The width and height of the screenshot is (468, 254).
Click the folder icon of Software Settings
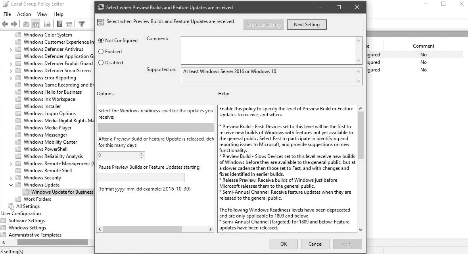(x=4, y=221)
